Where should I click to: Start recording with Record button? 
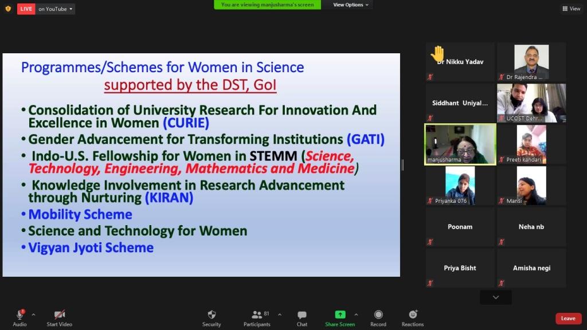click(378, 318)
